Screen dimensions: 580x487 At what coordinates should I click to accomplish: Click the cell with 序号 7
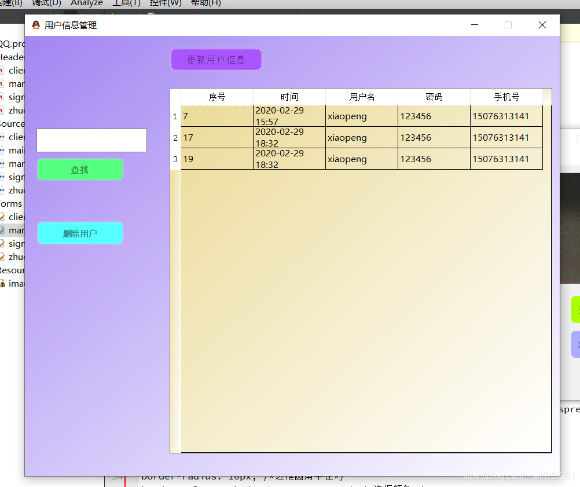[x=217, y=116]
